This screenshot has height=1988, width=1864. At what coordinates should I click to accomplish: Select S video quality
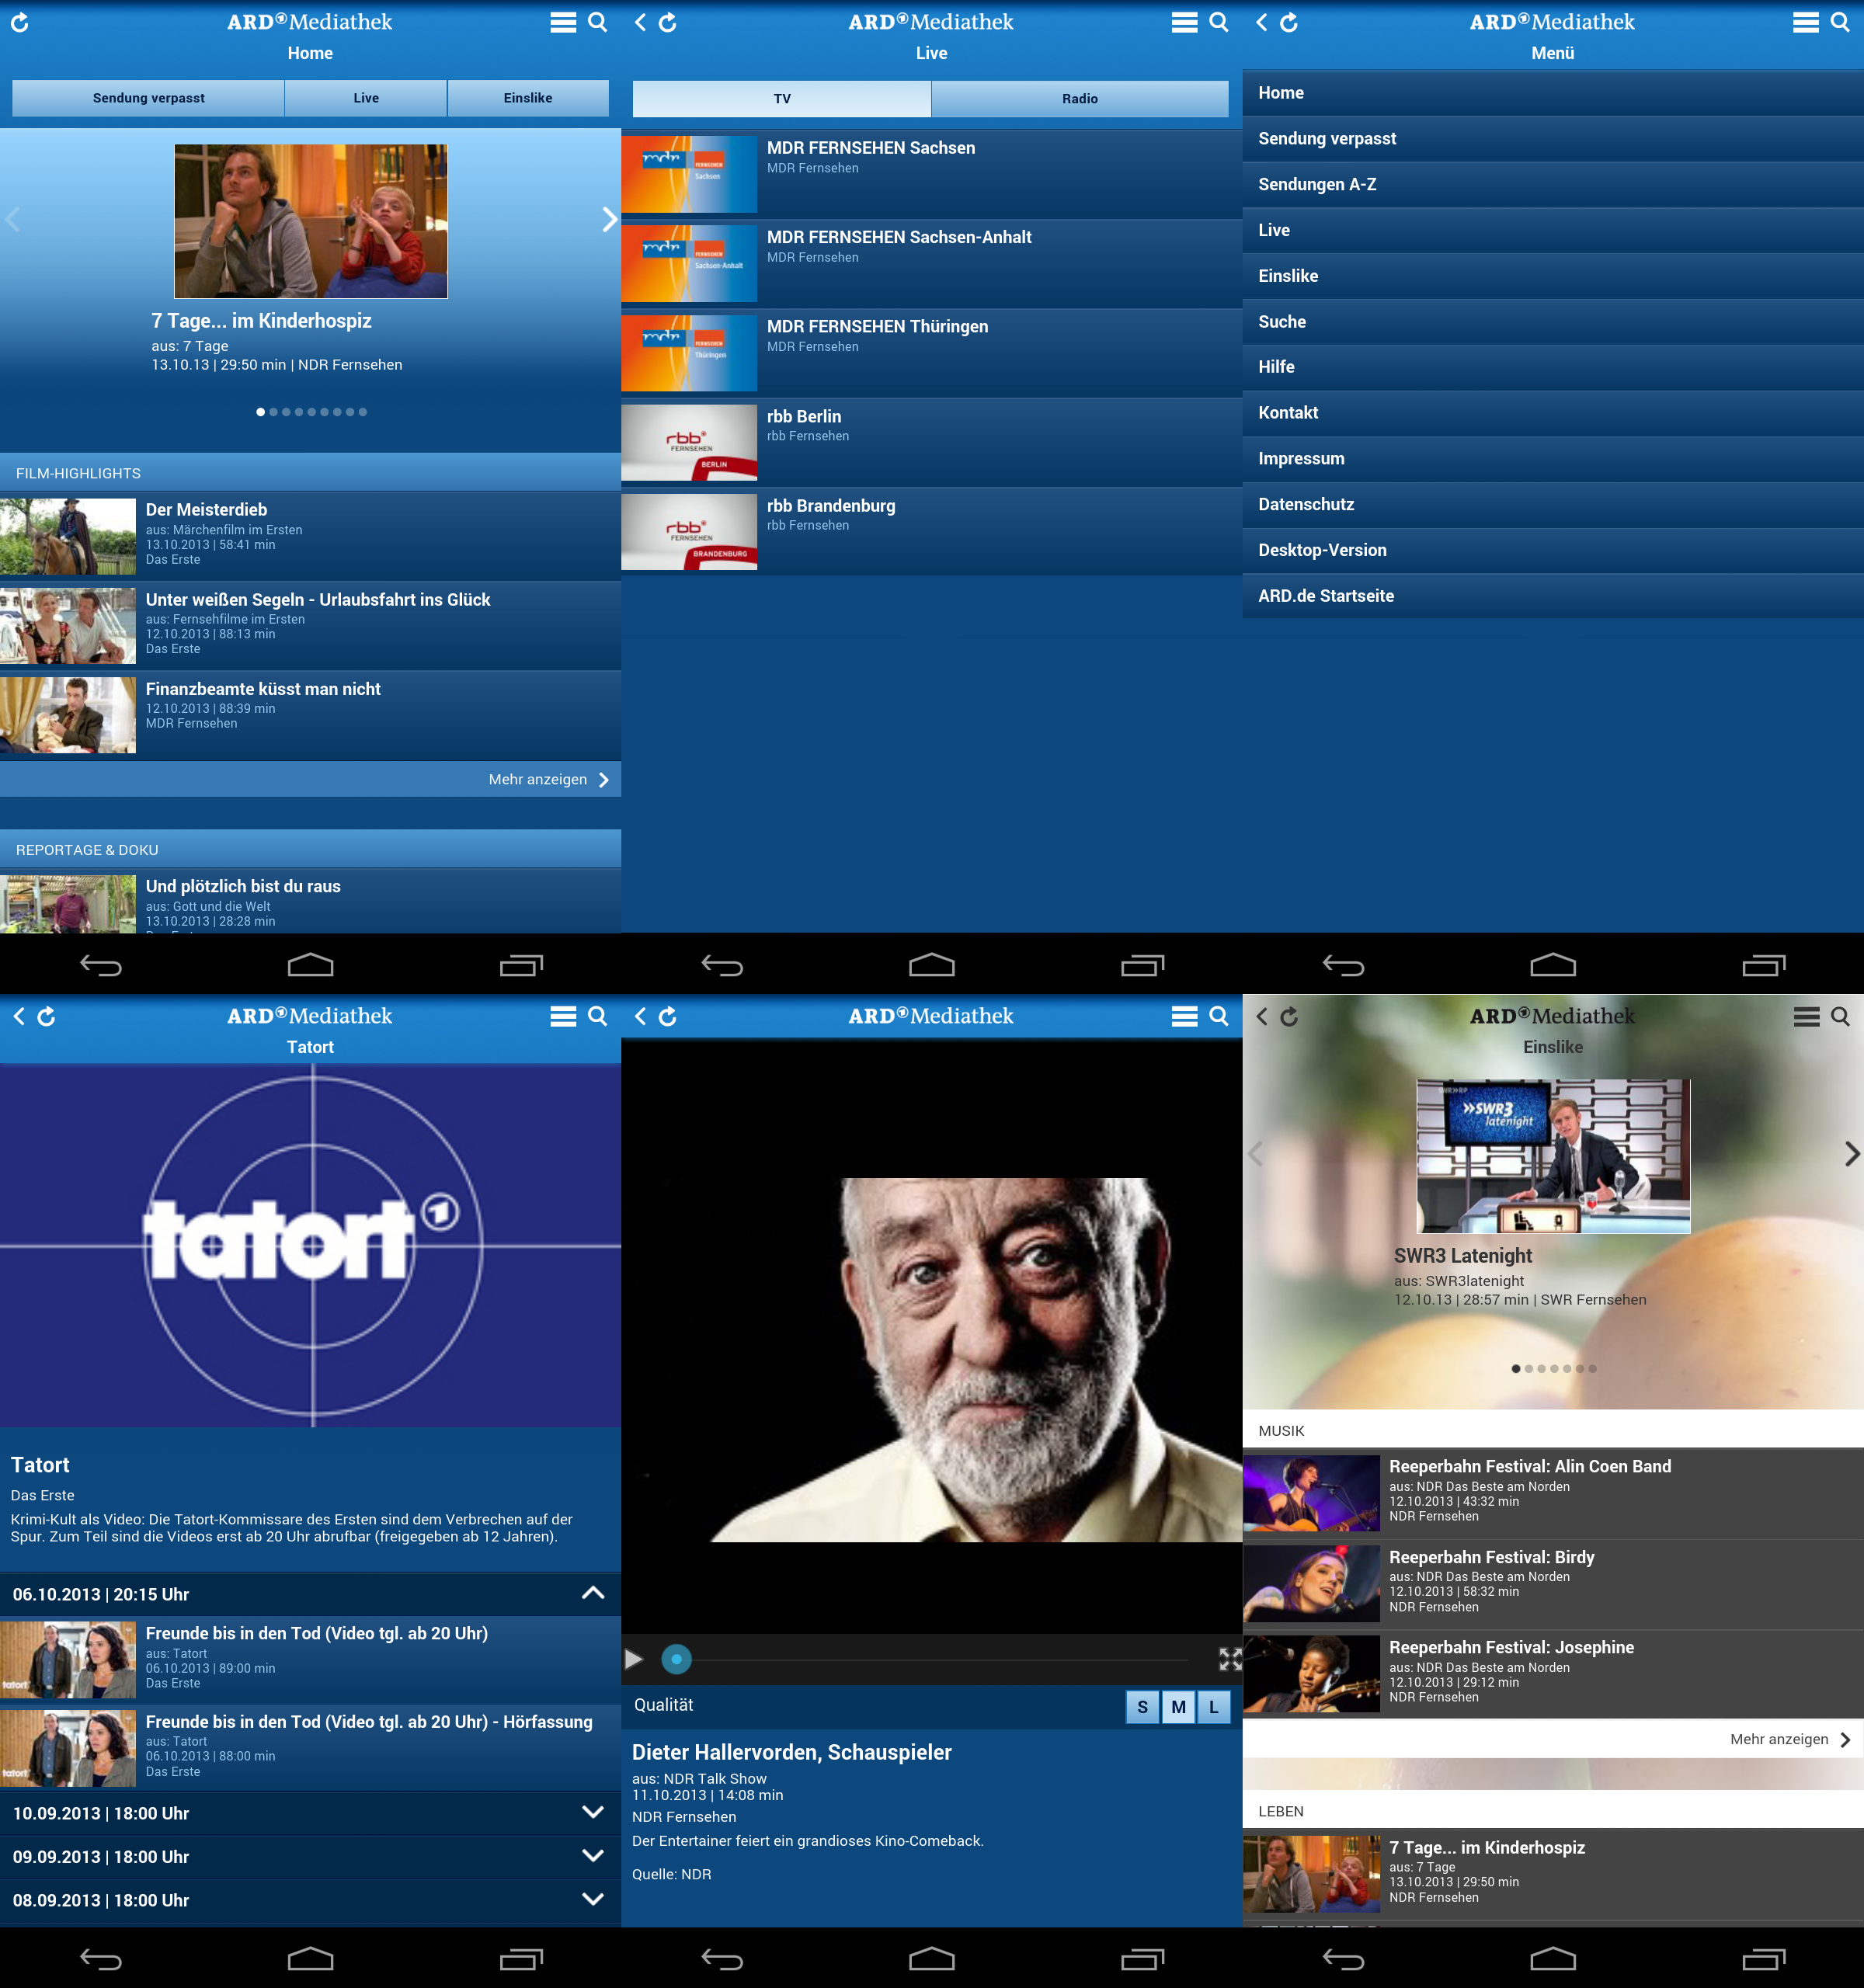[1142, 1706]
